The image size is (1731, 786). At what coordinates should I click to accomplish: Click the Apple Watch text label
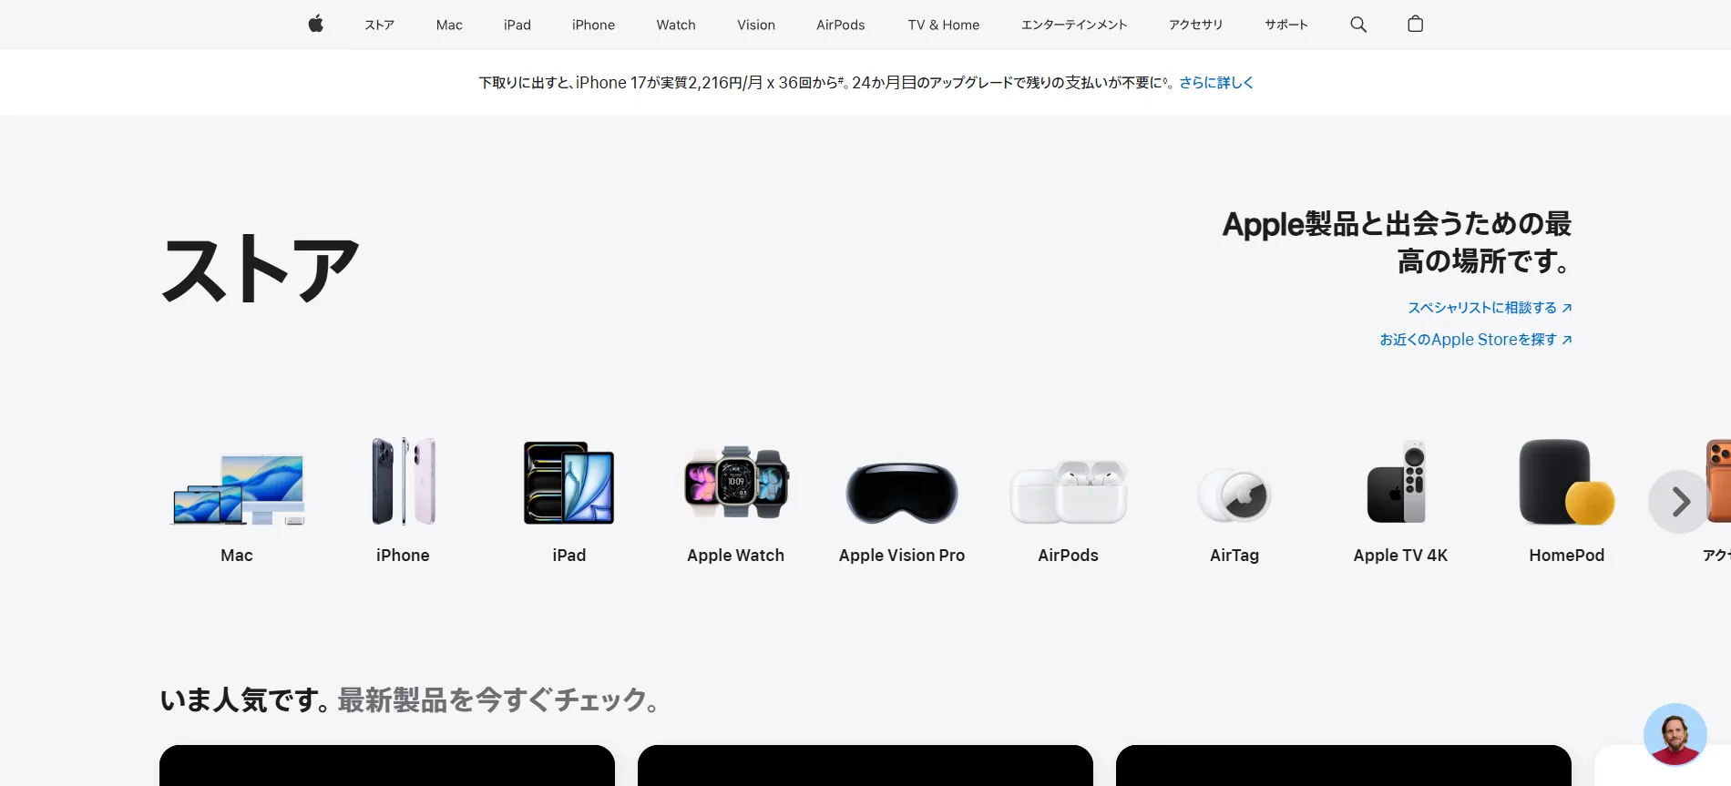(x=736, y=556)
